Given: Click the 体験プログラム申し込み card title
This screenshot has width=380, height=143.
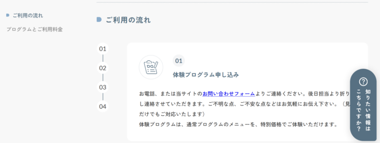Looking at the screenshot, I should 206,75.
